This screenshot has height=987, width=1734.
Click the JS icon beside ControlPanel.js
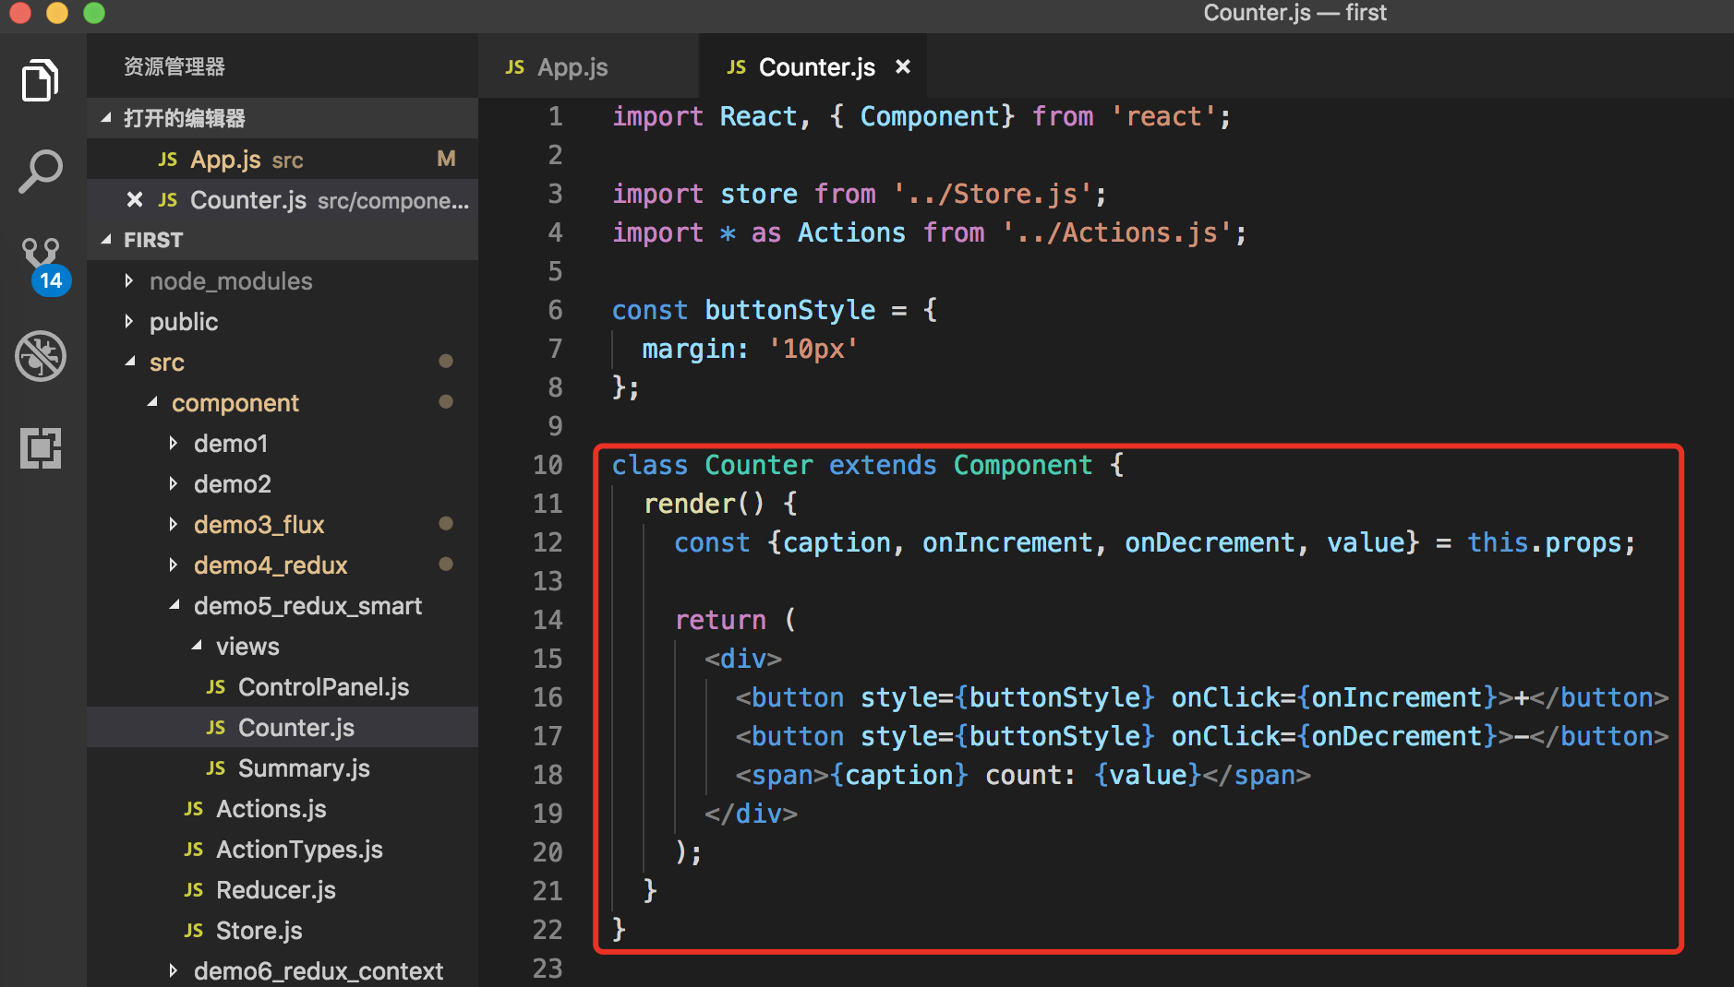(x=216, y=687)
